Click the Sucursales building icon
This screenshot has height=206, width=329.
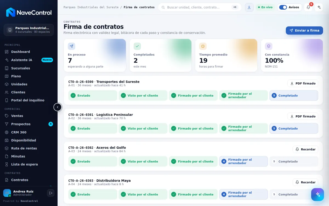pos(7,68)
